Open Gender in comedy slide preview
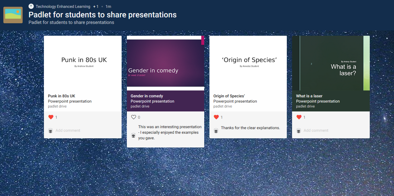The width and height of the screenshot is (394, 196). (166, 63)
